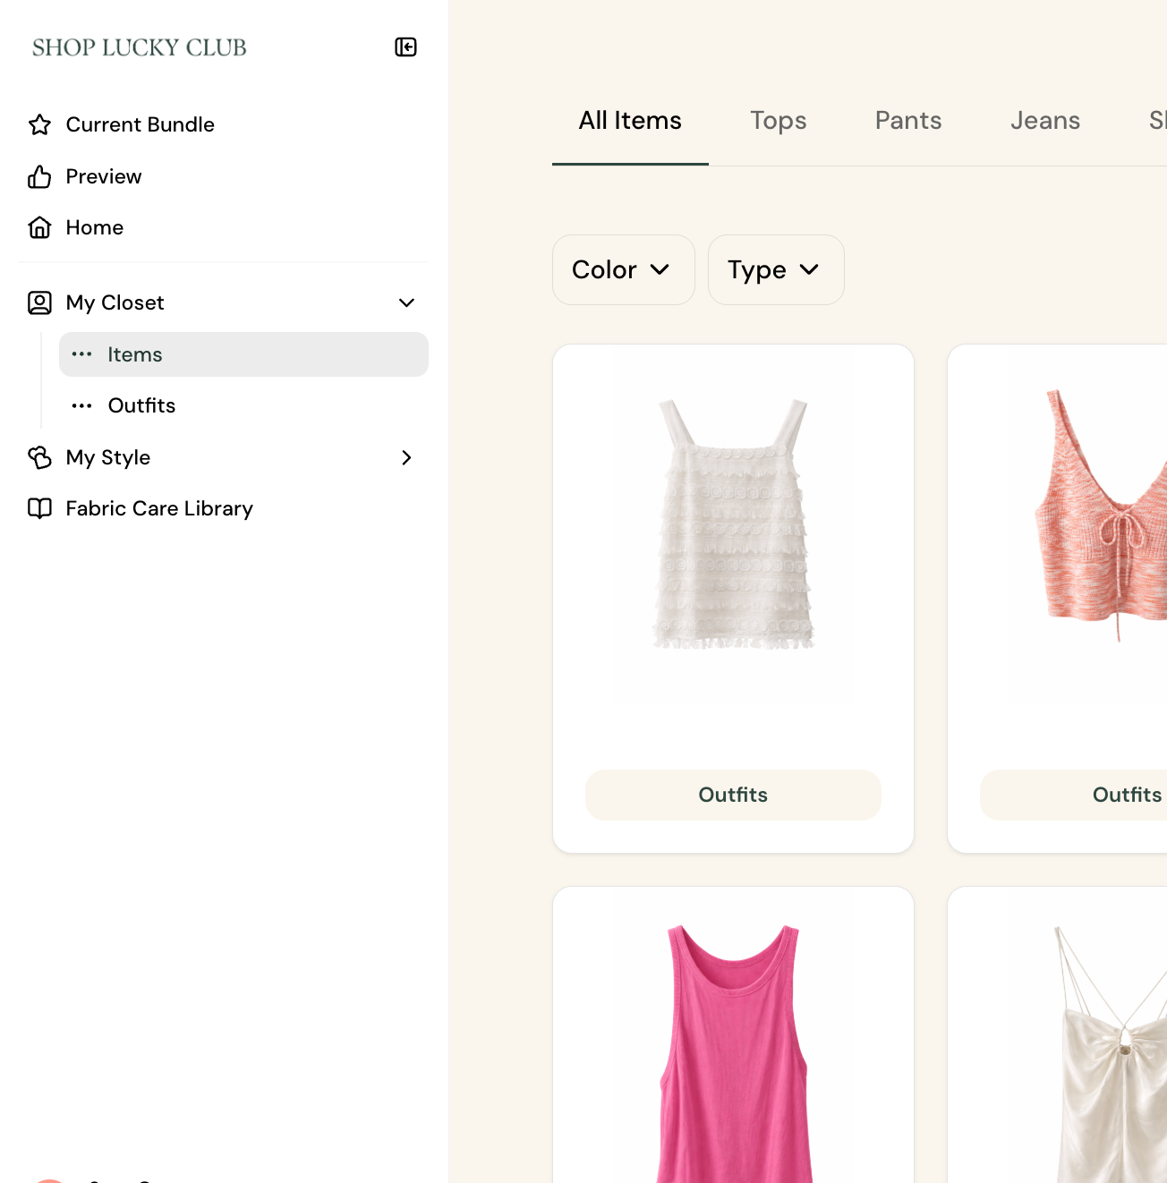Click the house icon beside Home
The height and width of the screenshot is (1183, 1167).
(39, 227)
